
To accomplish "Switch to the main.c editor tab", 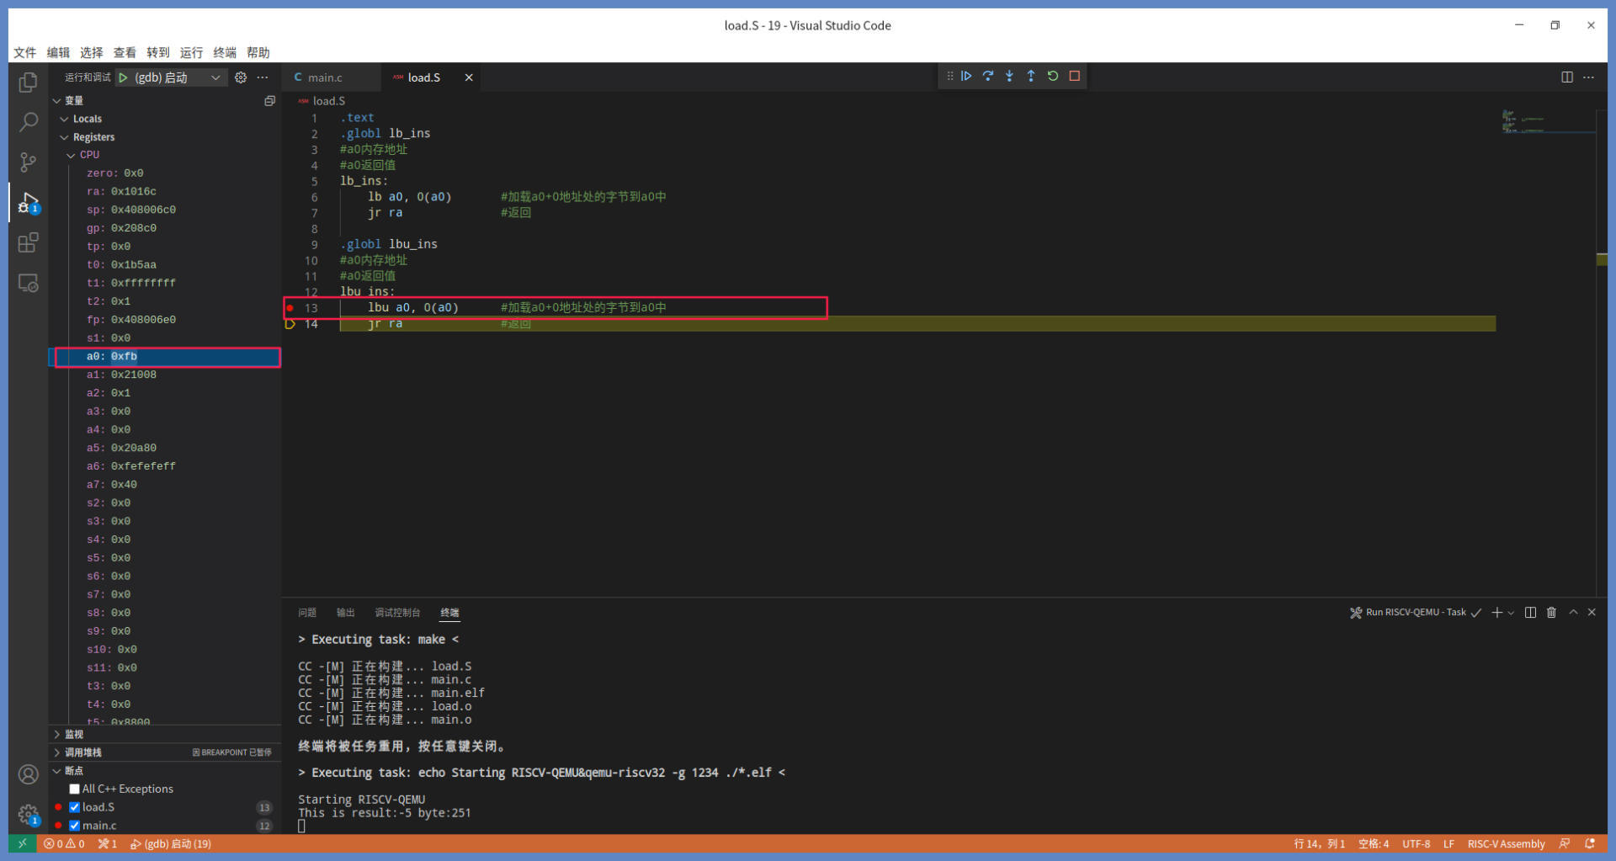I will click(x=324, y=77).
